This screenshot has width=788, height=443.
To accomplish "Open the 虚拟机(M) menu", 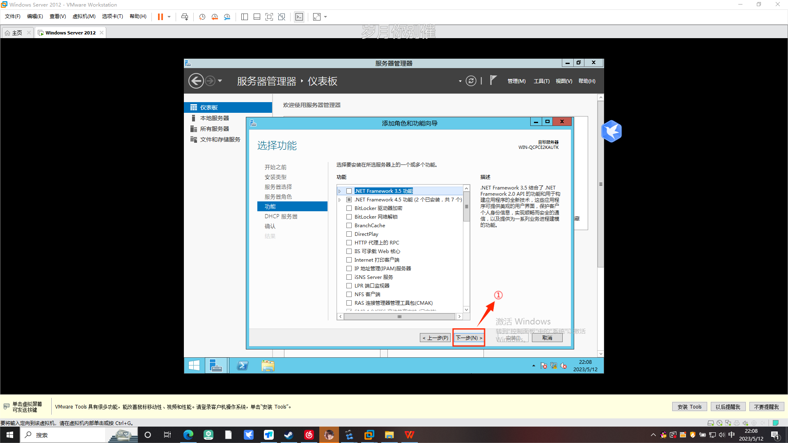I will [x=84, y=16].
